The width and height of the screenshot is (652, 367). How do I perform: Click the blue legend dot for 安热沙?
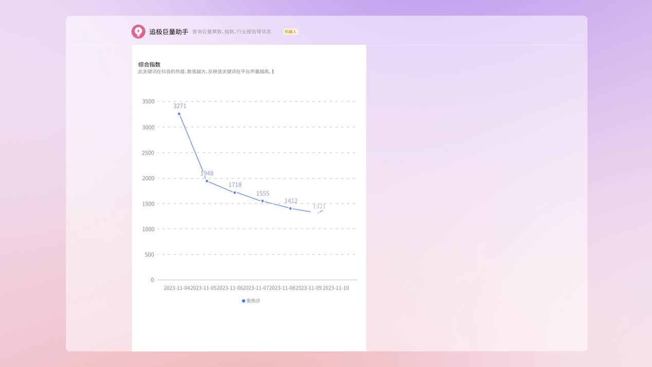pyautogui.click(x=243, y=301)
